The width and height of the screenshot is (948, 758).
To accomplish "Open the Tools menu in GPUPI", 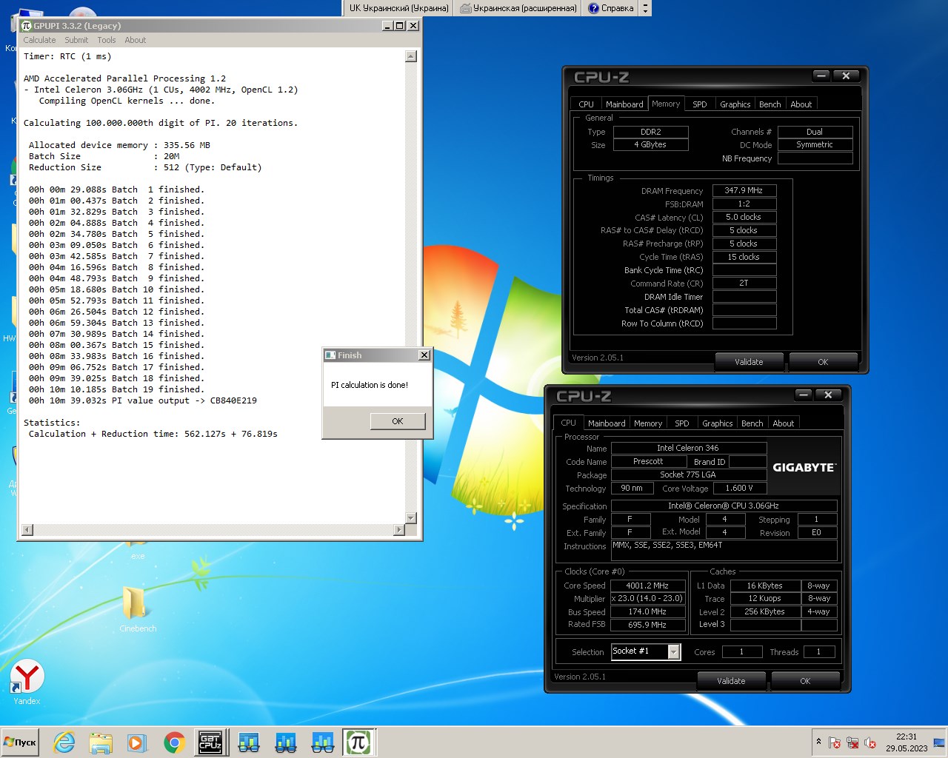I will (x=107, y=40).
